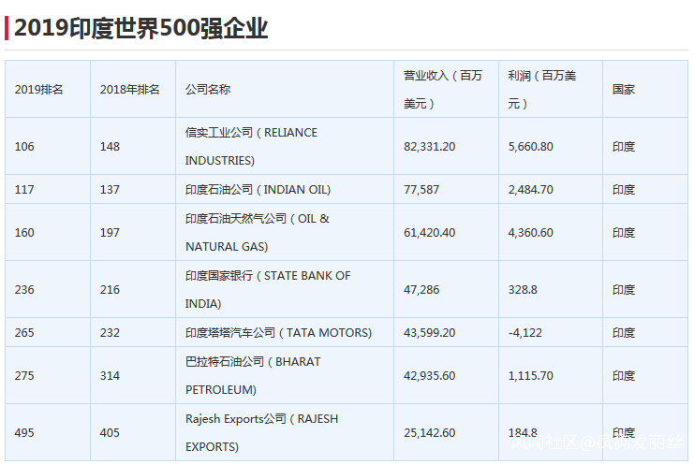Click the revenue value 77,587
694x464 pixels.
click(421, 189)
